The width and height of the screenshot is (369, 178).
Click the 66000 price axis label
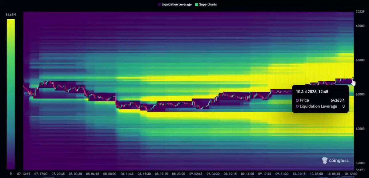click(360, 60)
